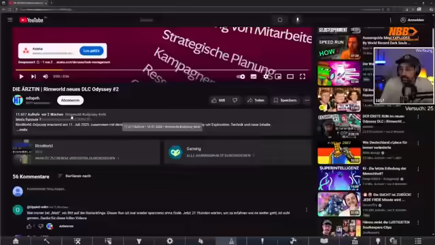Open menu for 'Wie Deutschland r/place' video
435x245 pixels.
pos(419,143)
